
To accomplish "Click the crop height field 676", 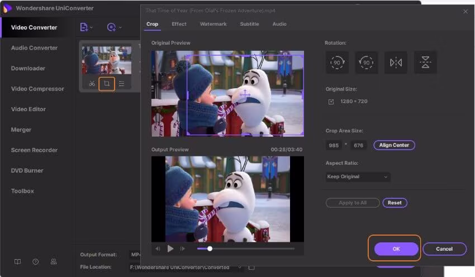I will coord(358,145).
